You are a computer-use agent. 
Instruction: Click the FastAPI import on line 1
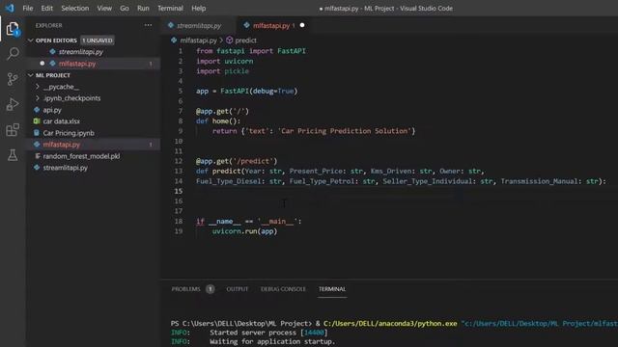click(x=292, y=51)
